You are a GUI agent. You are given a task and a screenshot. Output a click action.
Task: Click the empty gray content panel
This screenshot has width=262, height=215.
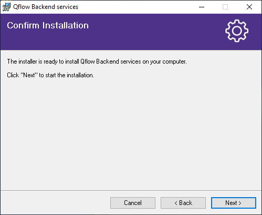(131, 133)
